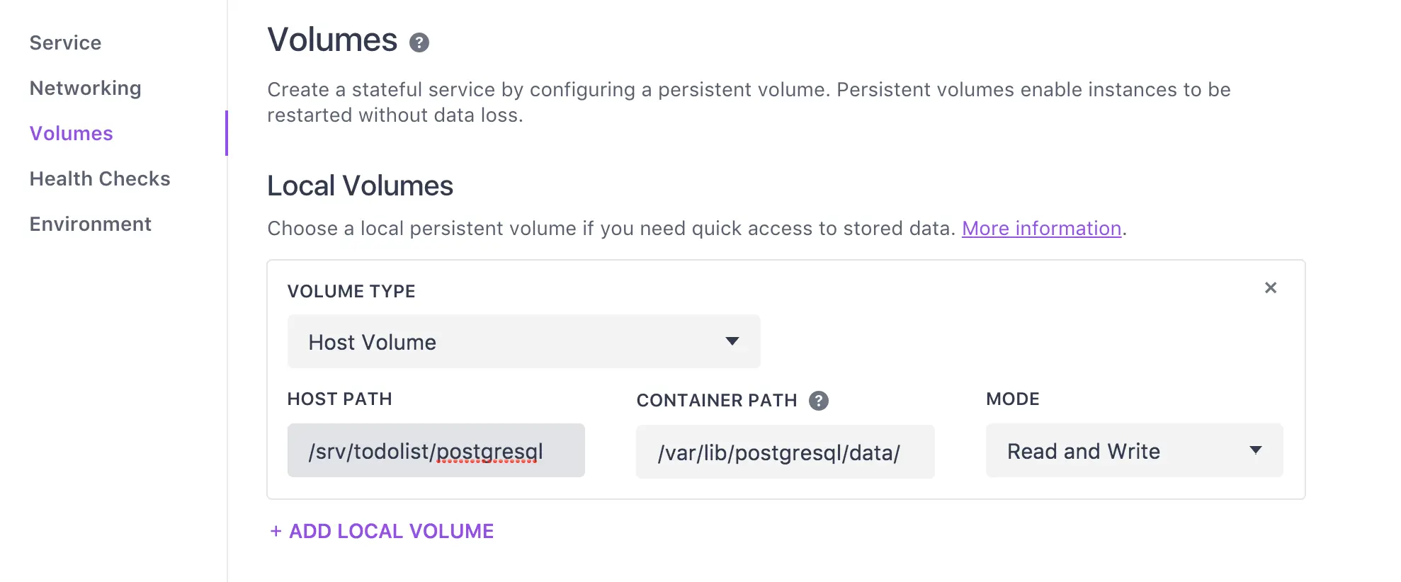
Task: Click the Container Path input field
Action: (x=785, y=452)
